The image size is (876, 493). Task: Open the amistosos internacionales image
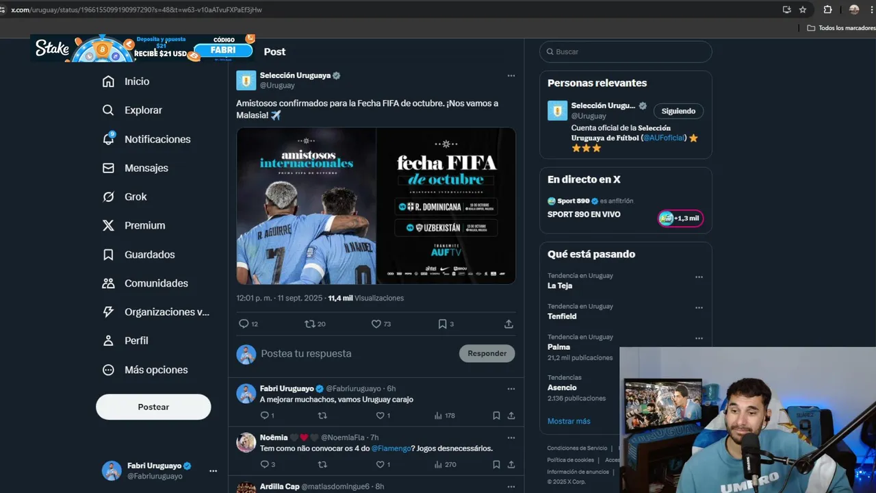click(x=306, y=205)
